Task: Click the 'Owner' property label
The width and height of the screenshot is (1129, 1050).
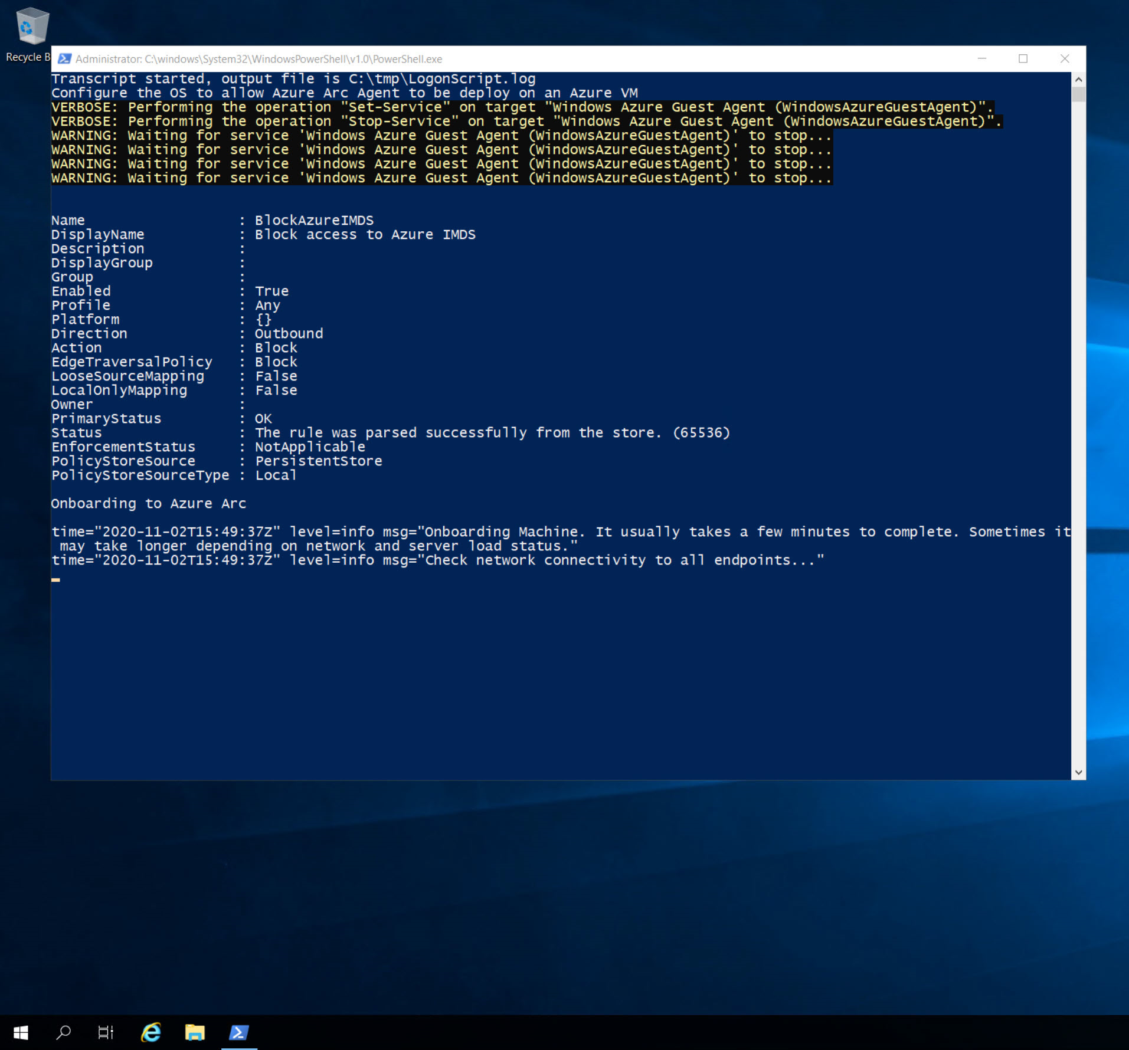Action: [x=72, y=405]
